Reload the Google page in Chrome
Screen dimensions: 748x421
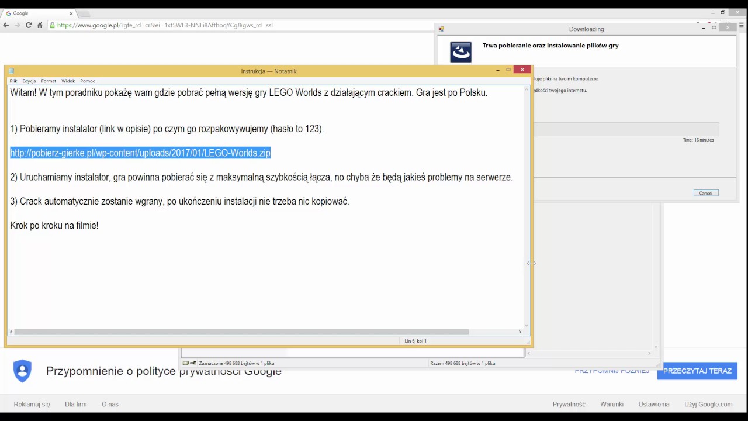(x=28, y=25)
